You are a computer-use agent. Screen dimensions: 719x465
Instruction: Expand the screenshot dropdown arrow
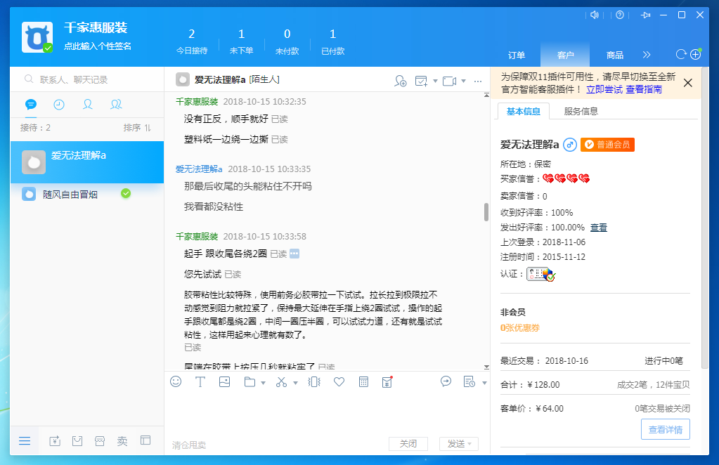tap(295, 383)
